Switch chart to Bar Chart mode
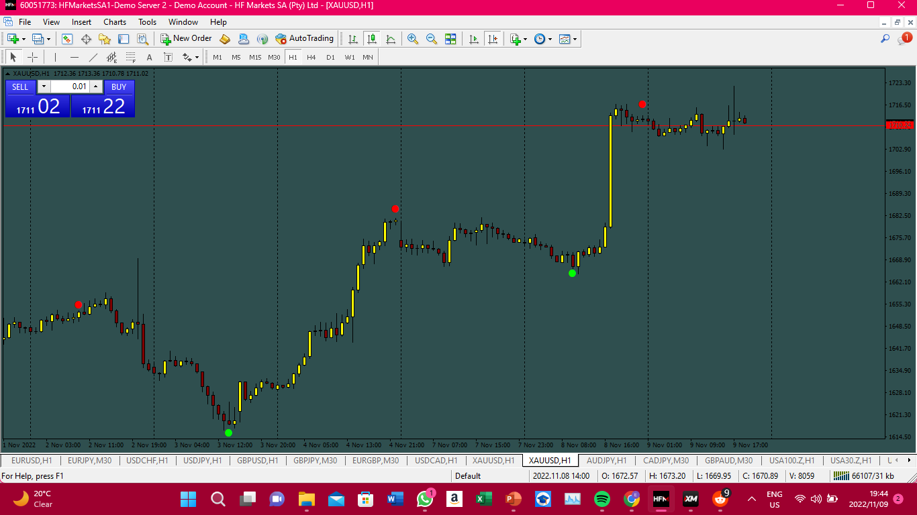Viewport: 917px width, 515px height. [x=352, y=39]
